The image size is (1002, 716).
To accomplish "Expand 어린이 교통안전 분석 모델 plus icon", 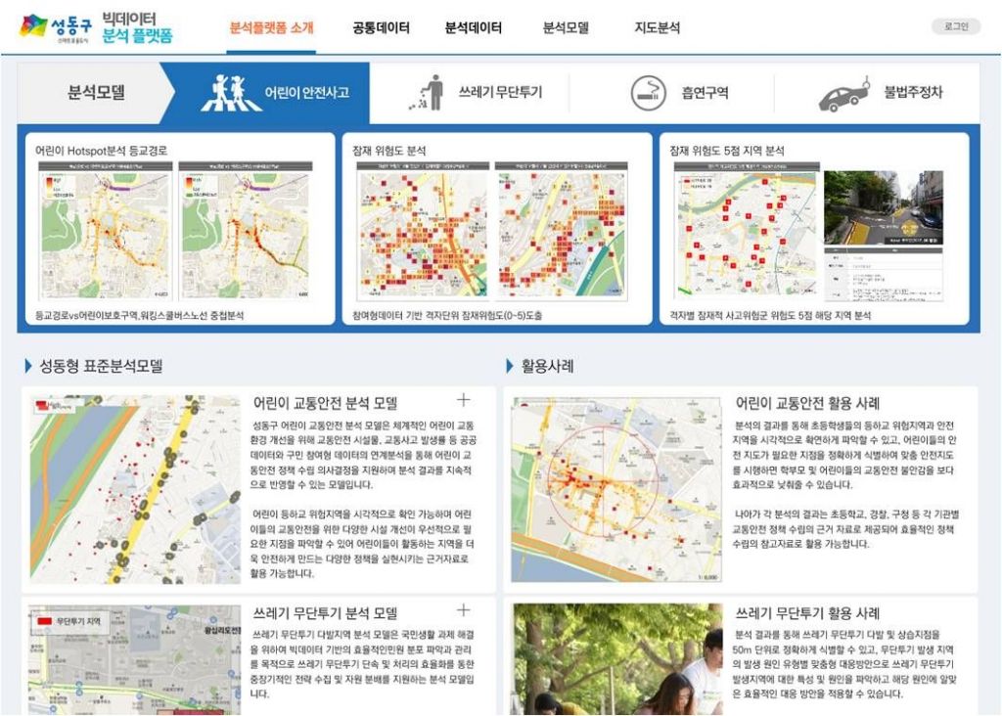I will point(463,399).
